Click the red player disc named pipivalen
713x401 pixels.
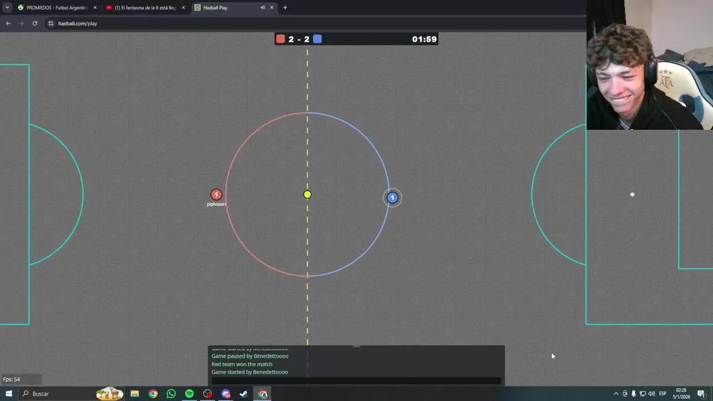[216, 194]
